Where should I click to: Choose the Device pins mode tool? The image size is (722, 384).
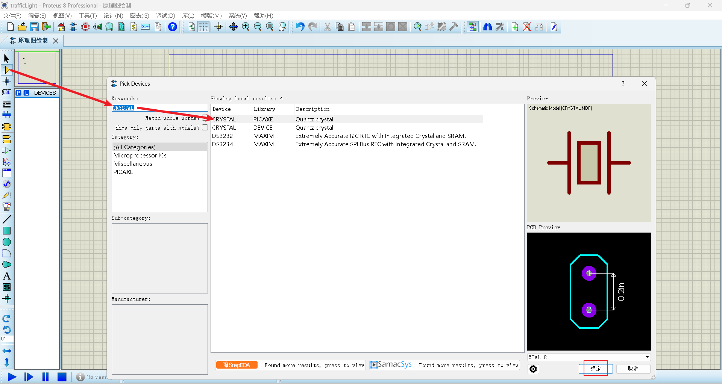tap(6, 150)
